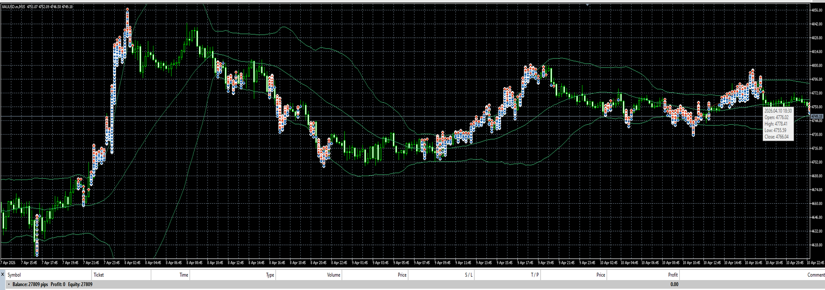Select the Balance and Equity summary row
The image size is (825, 290).
click(412, 284)
